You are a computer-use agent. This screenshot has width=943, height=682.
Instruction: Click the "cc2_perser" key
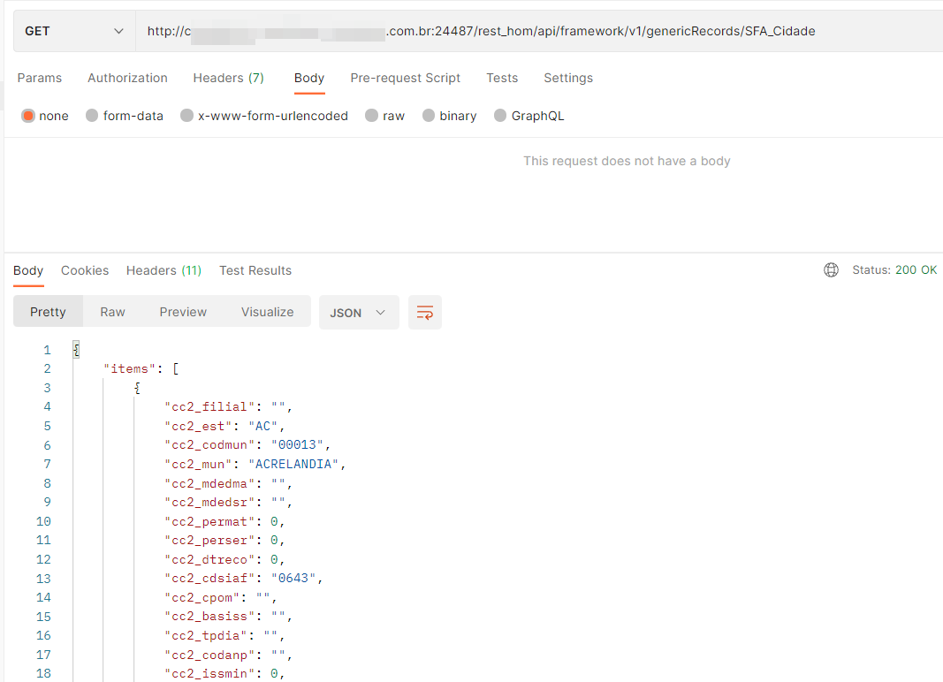coord(209,540)
